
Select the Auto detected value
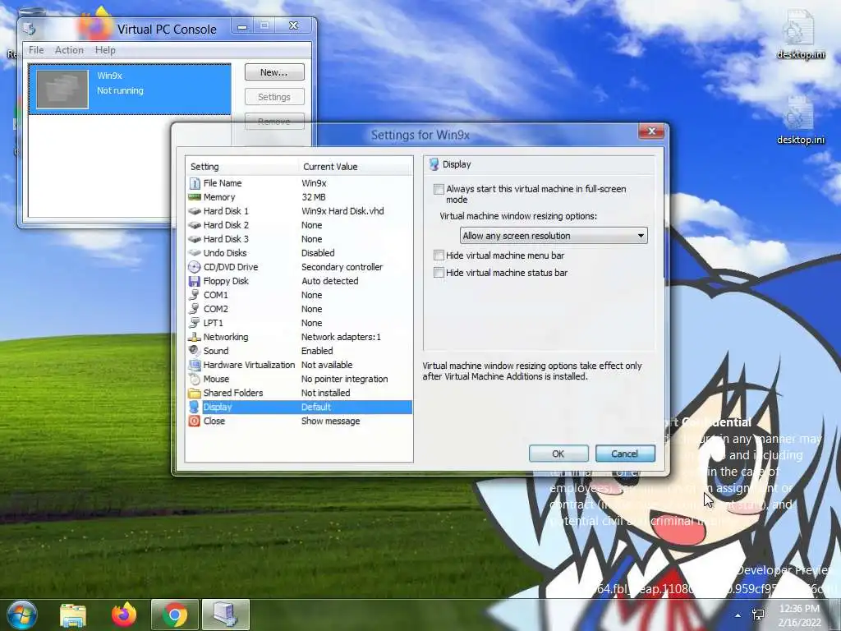(x=330, y=281)
